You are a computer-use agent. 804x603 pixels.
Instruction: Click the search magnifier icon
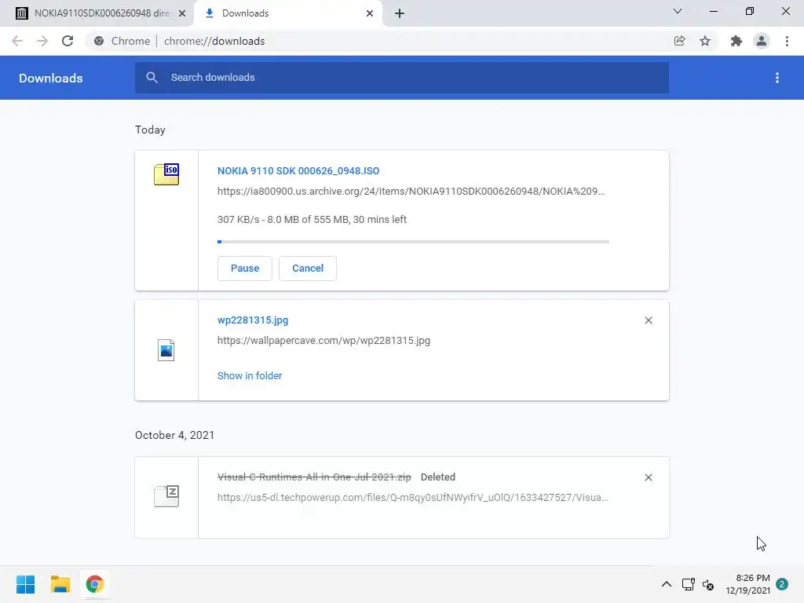(152, 78)
